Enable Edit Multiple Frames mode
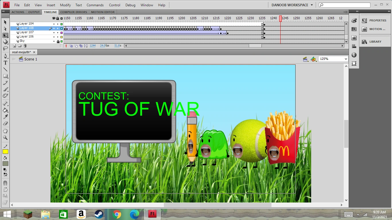 pyautogui.click(x=81, y=46)
